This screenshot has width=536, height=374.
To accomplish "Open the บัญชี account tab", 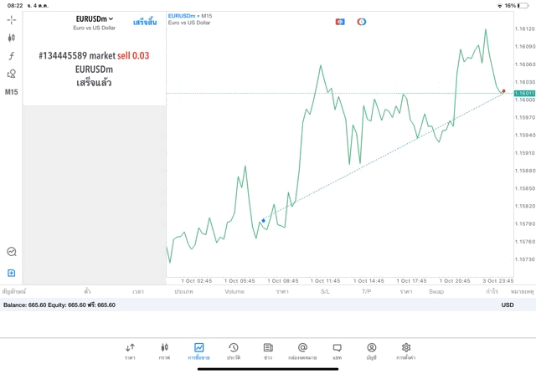I will tap(371, 351).
